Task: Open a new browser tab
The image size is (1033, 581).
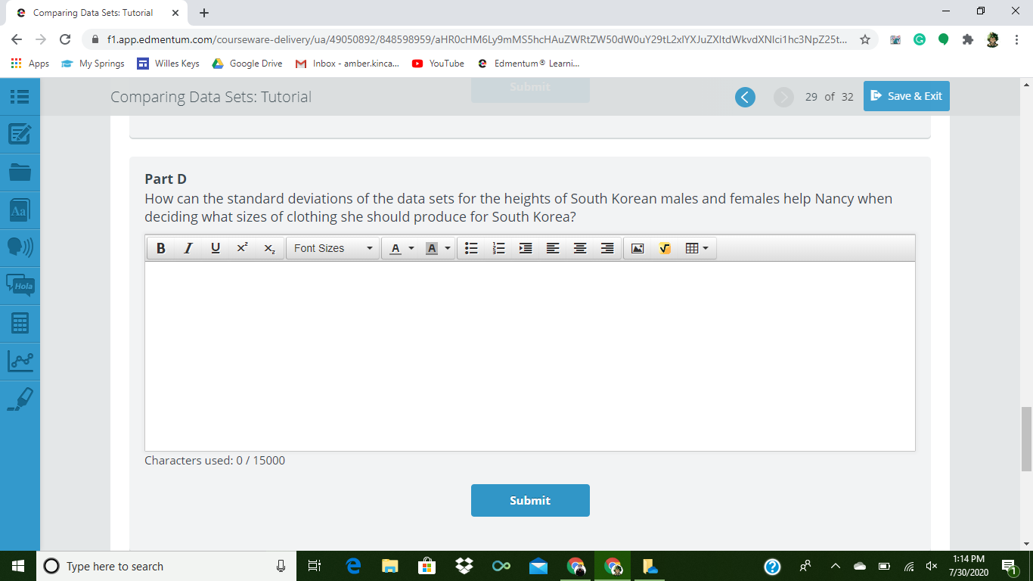Action: (204, 13)
